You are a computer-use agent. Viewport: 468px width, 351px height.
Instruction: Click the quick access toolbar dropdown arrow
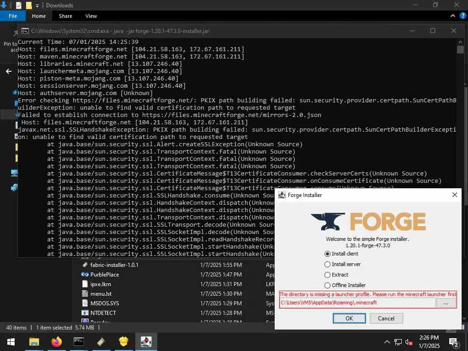(x=37, y=5)
